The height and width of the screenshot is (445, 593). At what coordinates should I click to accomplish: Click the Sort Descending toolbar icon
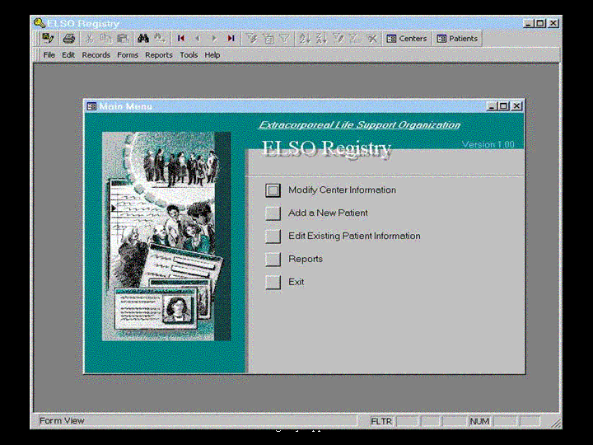click(321, 39)
